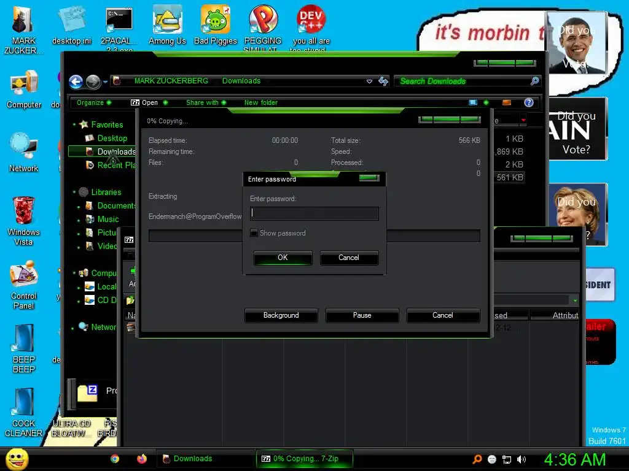Viewport: 629px width, 471px height.
Task: Launch Chrome from the taskbar
Action: [115, 459]
